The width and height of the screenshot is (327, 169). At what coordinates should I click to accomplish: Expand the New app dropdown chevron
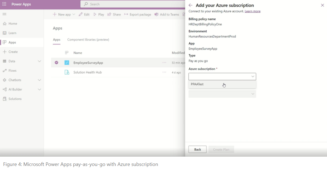point(74,14)
